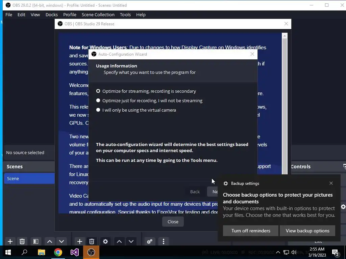Click the 'Usage Information' heading in wizard
The width and height of the screenshot is (346, 259).
tap(117, 66)
